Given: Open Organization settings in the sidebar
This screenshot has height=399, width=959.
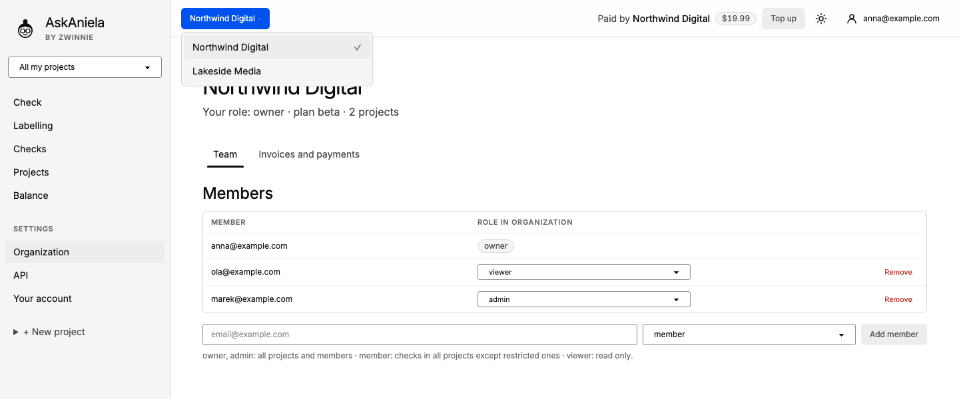Looking at the screenshot, I should [x=85, y=252].
